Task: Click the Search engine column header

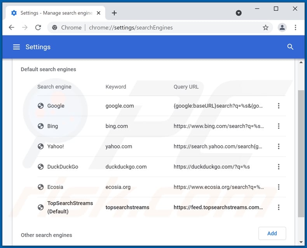Action: tap(54, 87)
